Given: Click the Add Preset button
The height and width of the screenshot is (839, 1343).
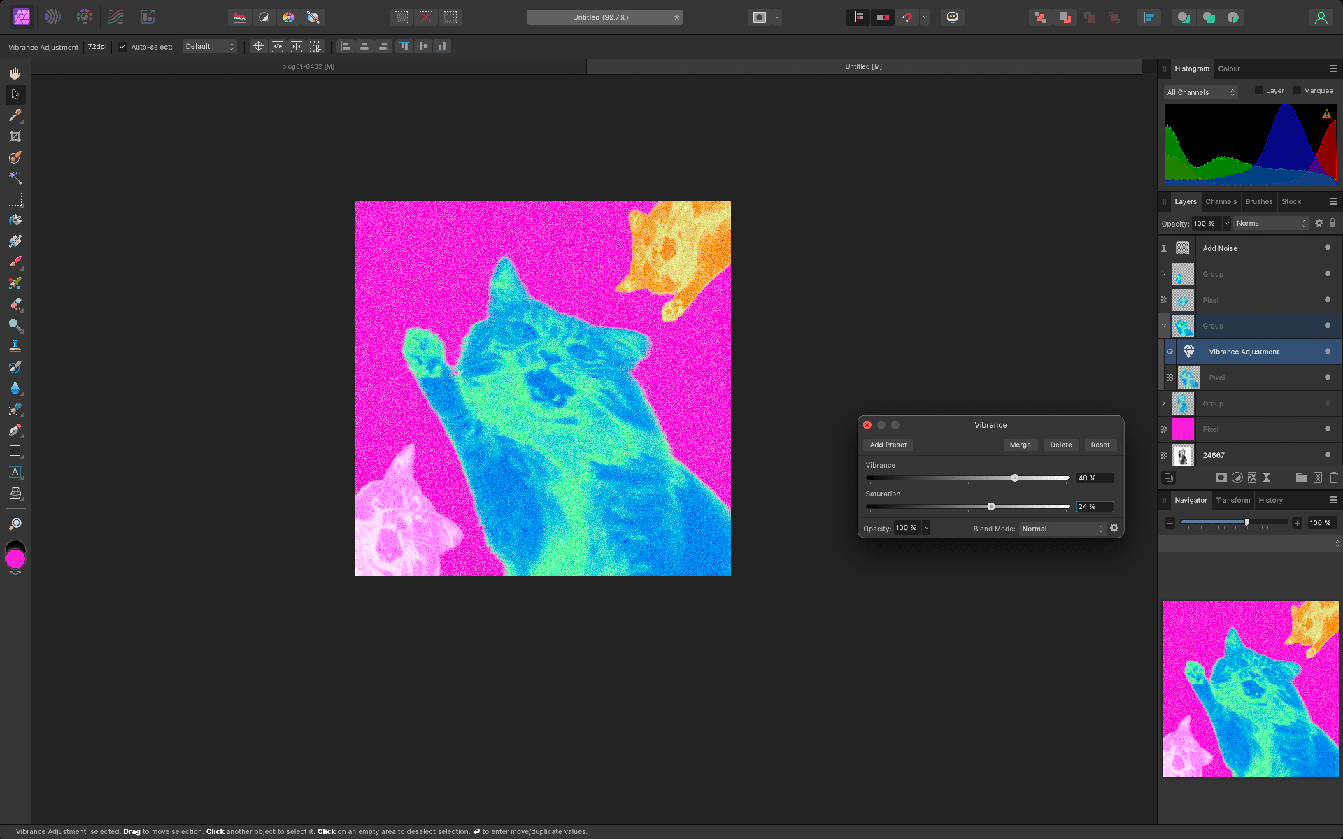Looking at the screenshot, I should [888, 445].
